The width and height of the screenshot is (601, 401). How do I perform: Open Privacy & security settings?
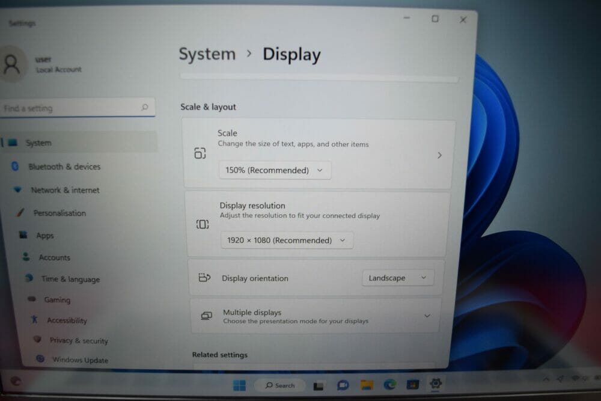79,341
